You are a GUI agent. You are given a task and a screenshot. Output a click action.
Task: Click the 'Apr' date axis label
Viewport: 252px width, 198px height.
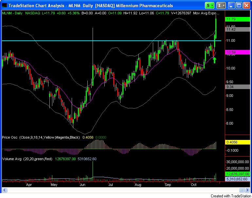(29, 185)
